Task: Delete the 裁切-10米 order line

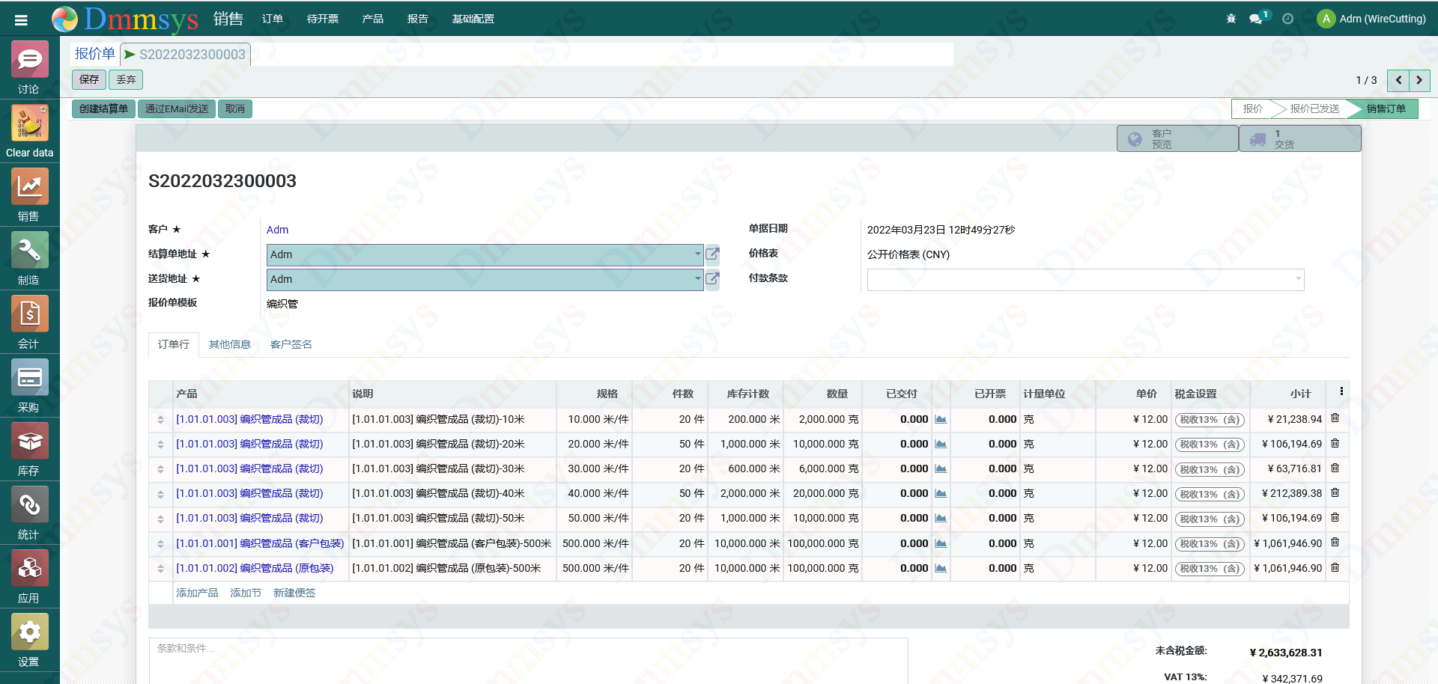Action: point(1335,418)
